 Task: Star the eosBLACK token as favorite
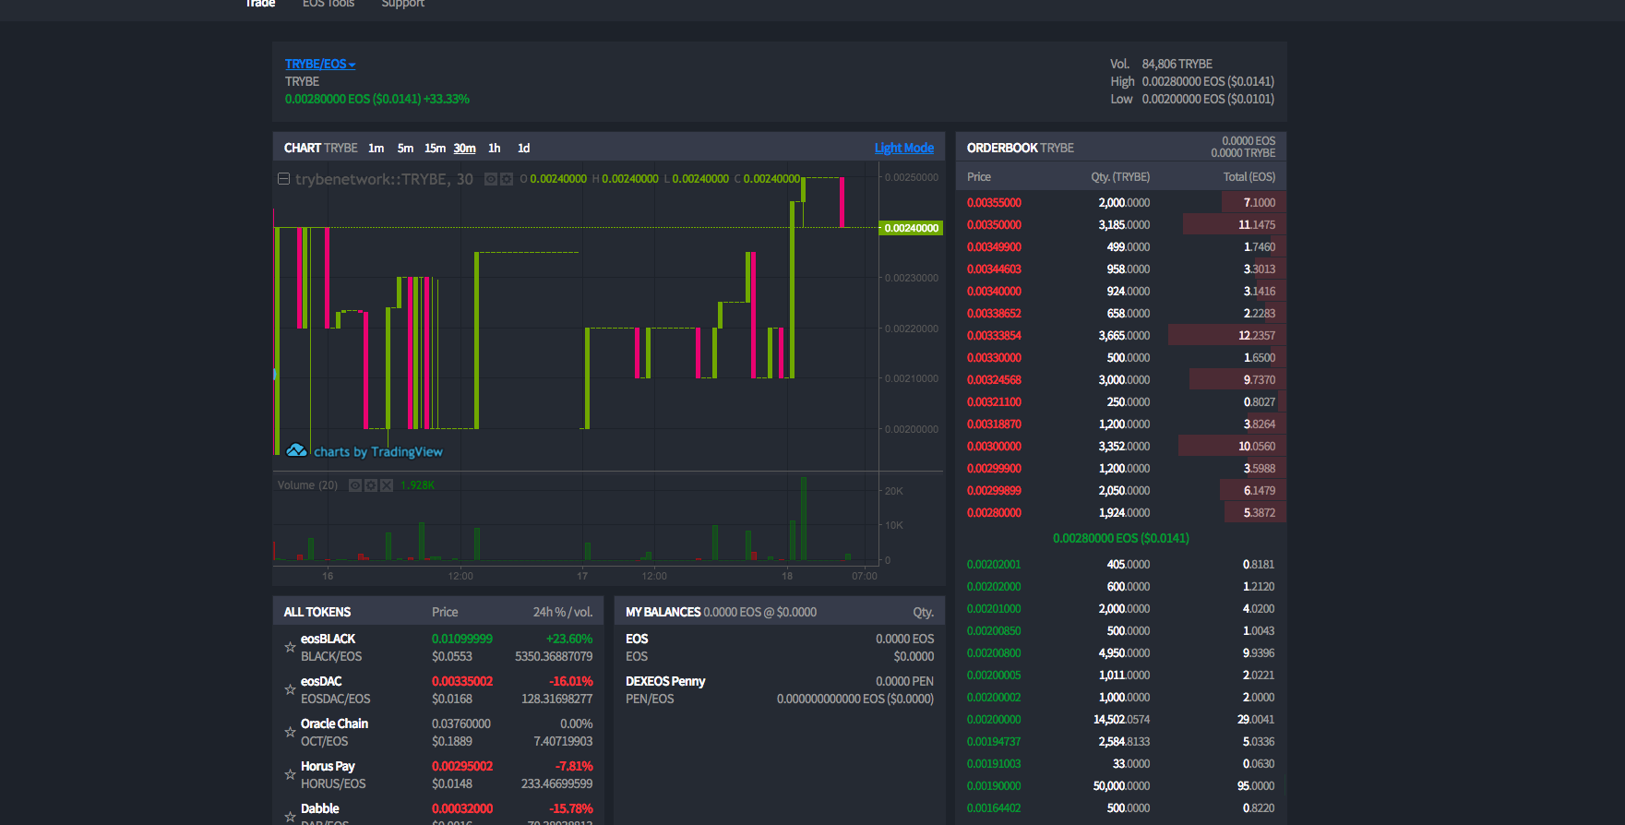(x=290, y=648)
